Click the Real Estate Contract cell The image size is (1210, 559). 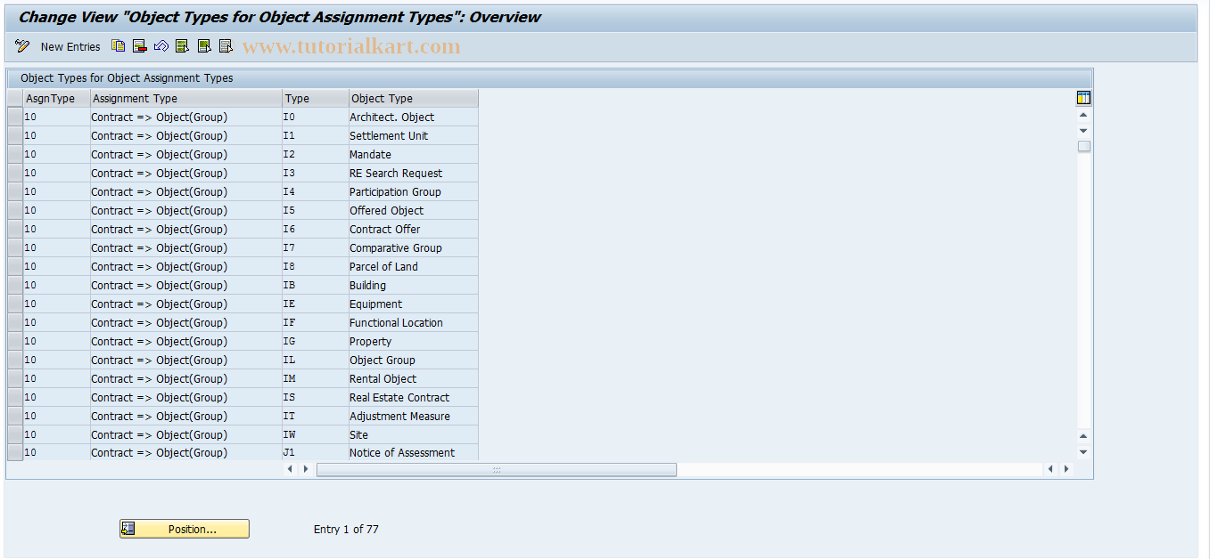click(x=414, y=398)
